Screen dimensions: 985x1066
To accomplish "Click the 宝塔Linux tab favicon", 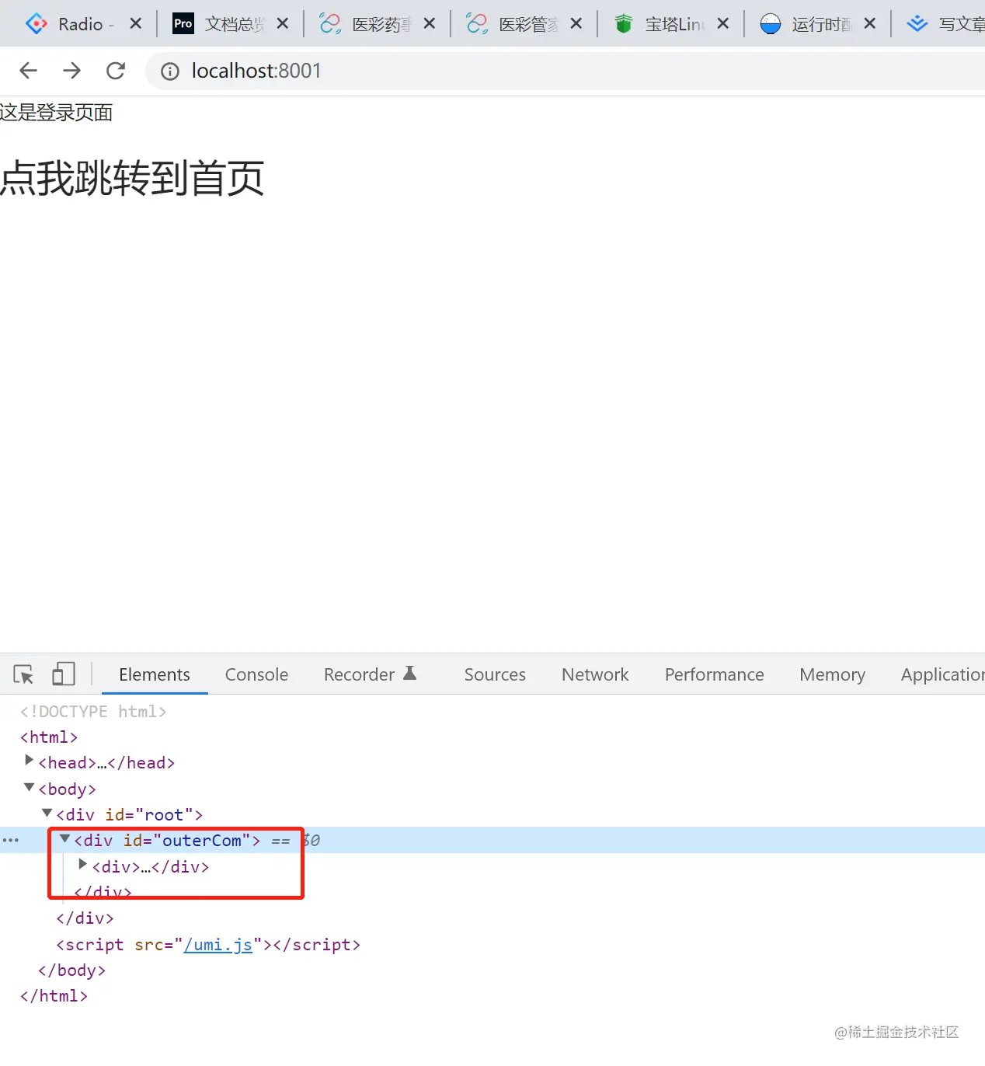I will click(623, 24).
